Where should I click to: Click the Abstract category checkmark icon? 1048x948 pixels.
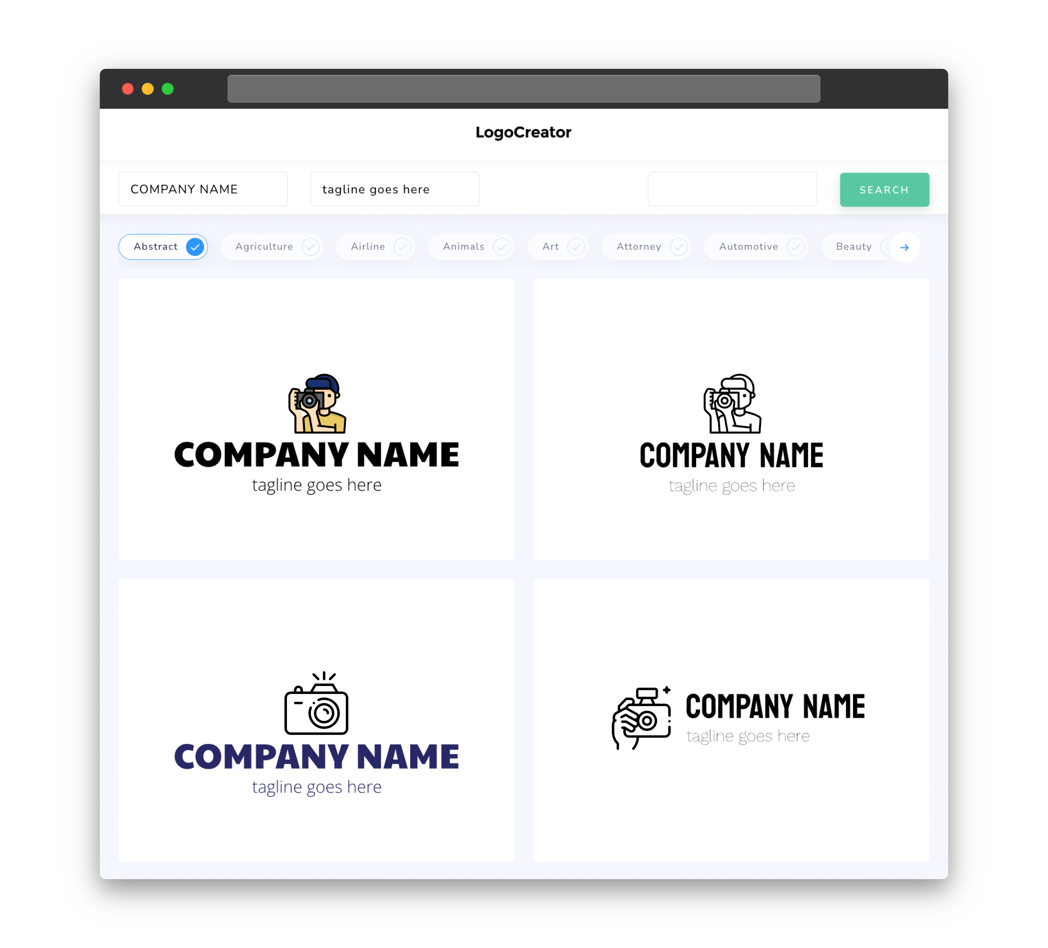(195, 246)
